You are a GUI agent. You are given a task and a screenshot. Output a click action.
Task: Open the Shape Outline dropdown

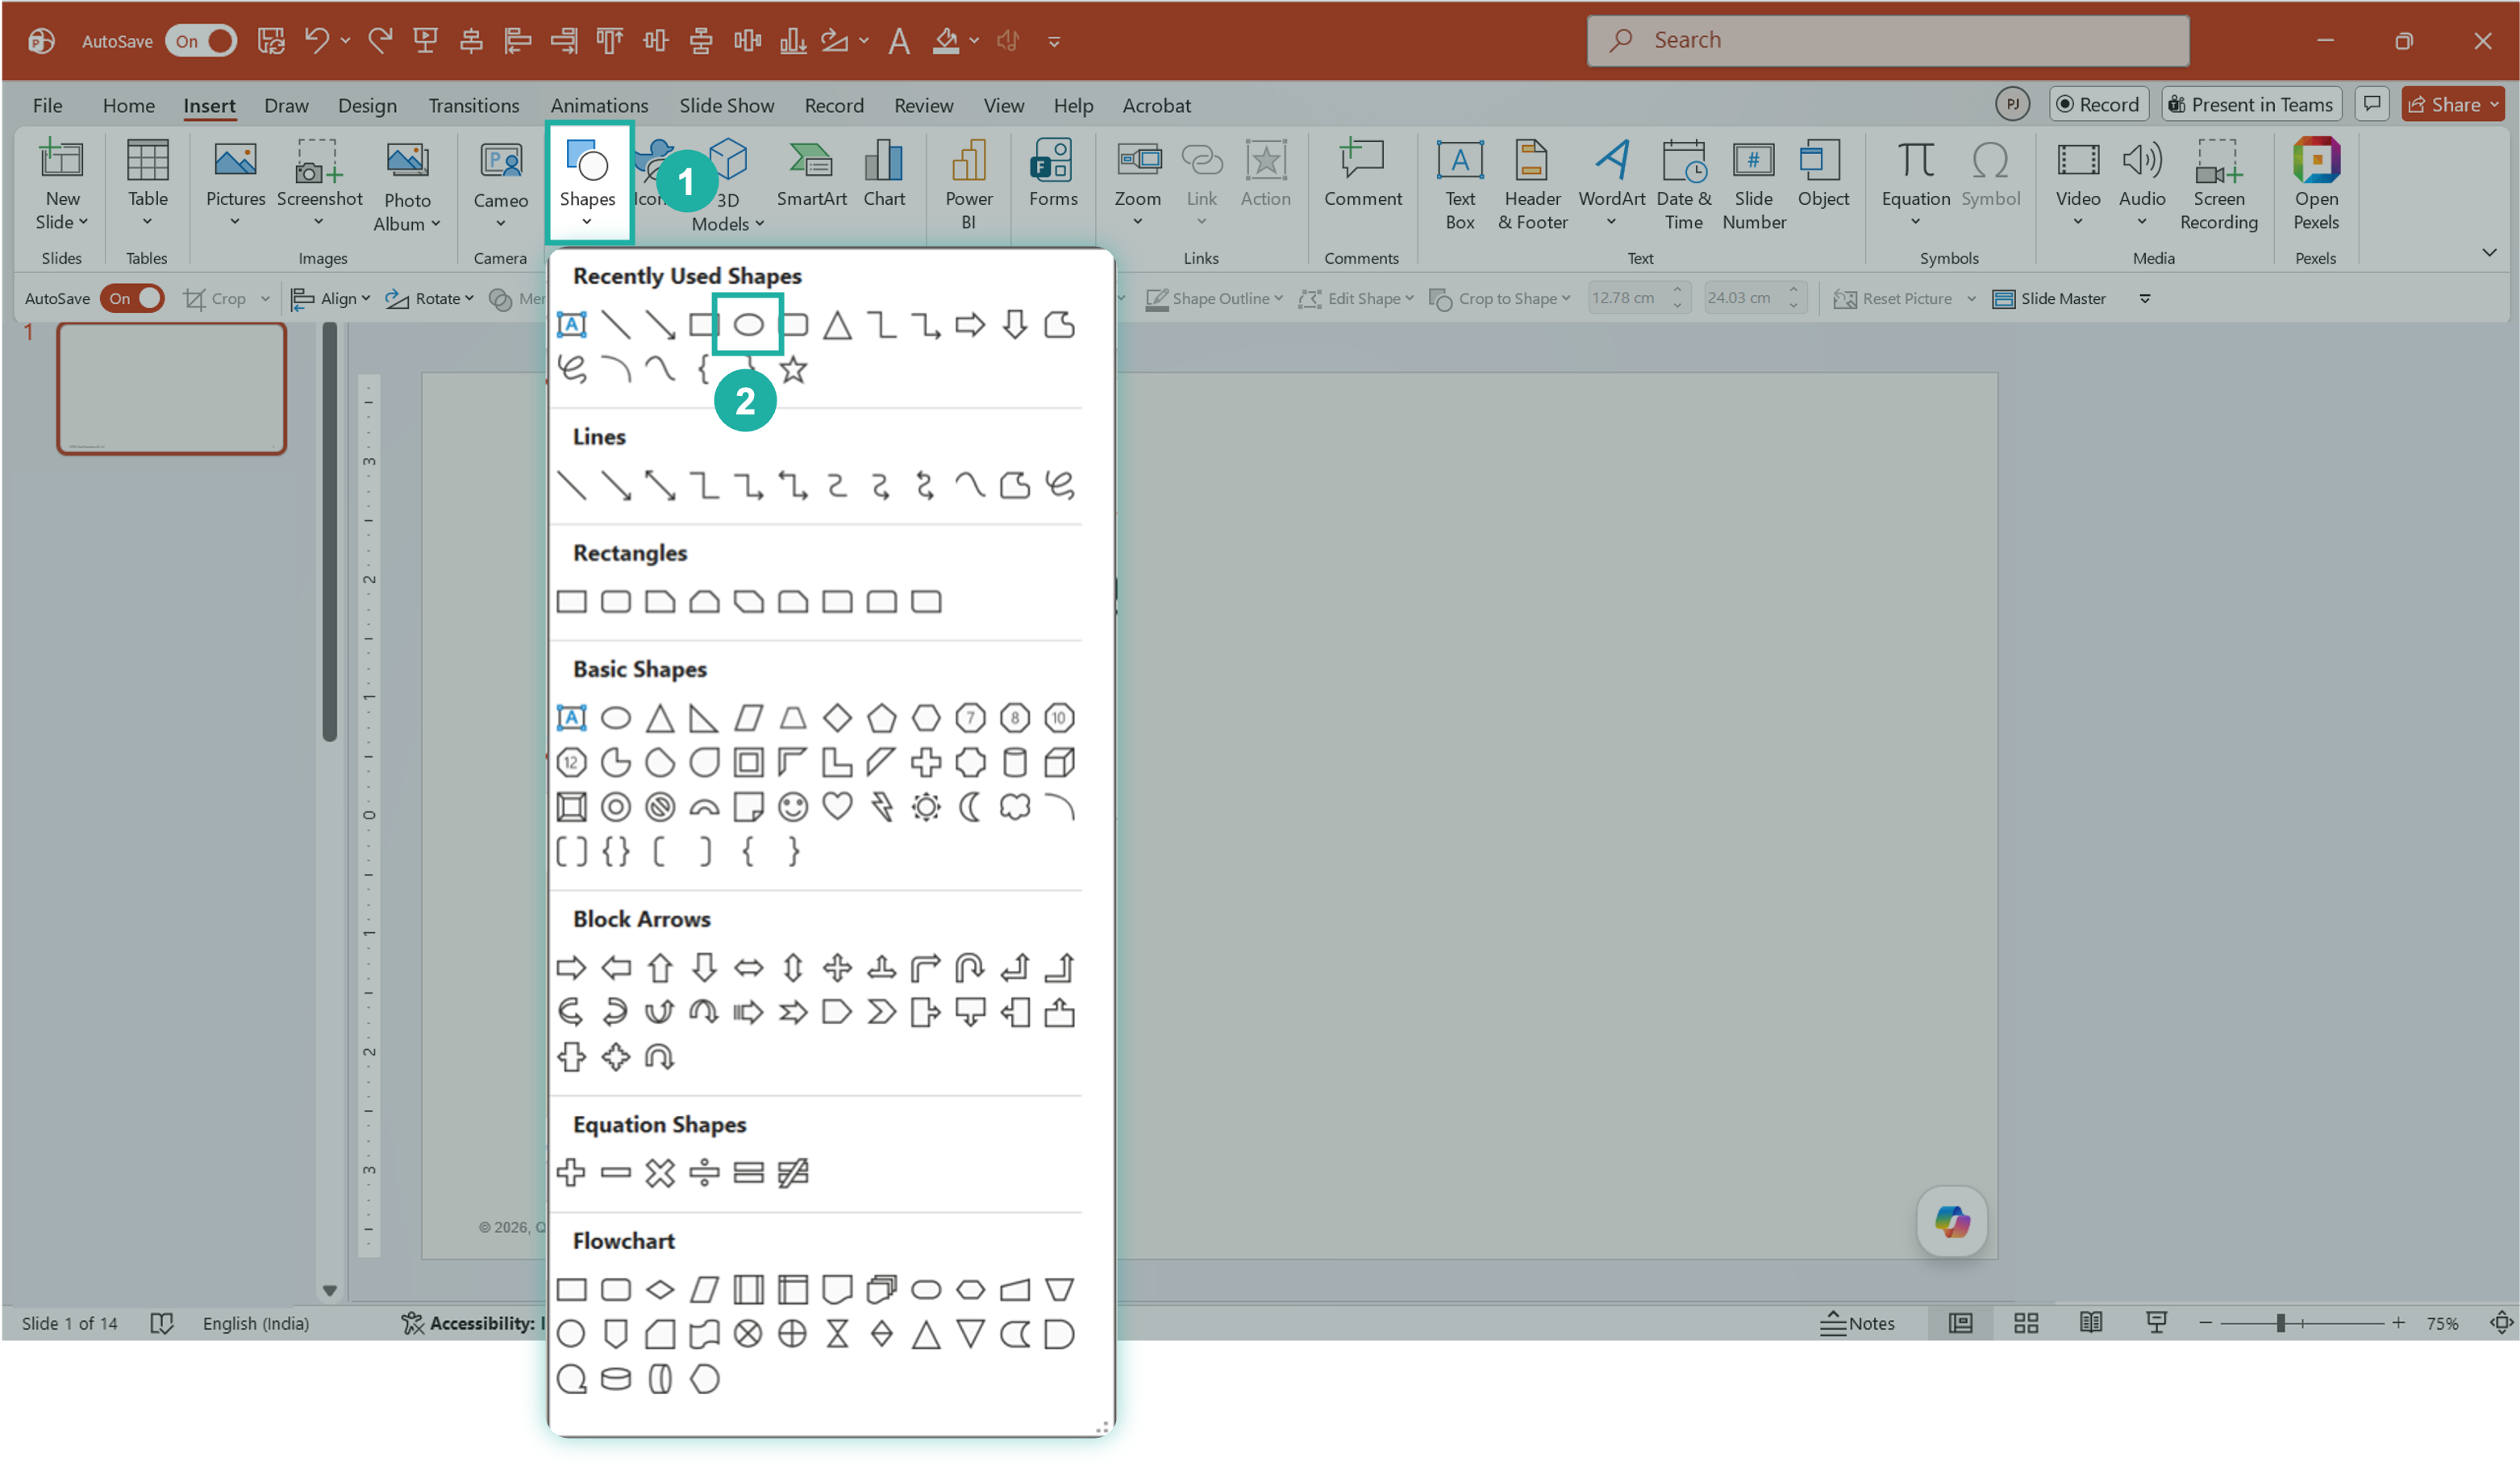point(1213,298)
